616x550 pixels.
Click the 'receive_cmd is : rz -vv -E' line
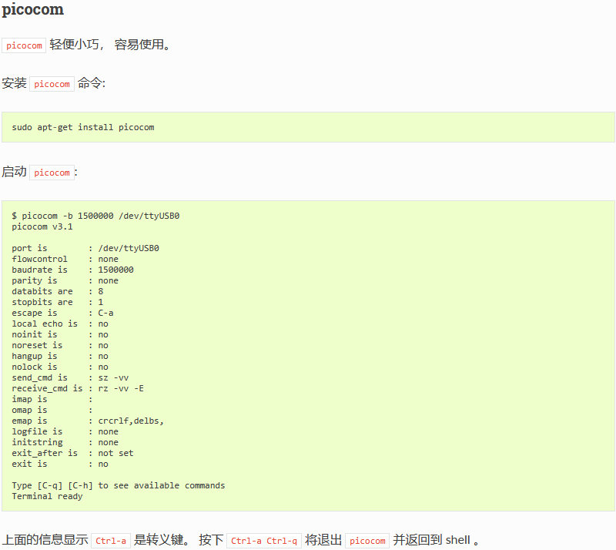tap(78, 388)
